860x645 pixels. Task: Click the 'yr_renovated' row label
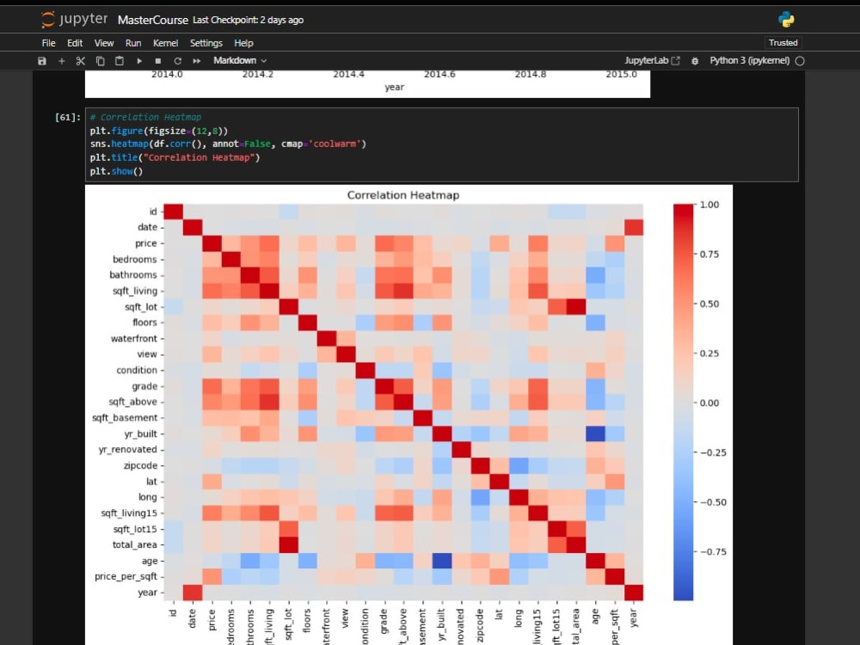(128, 449)
